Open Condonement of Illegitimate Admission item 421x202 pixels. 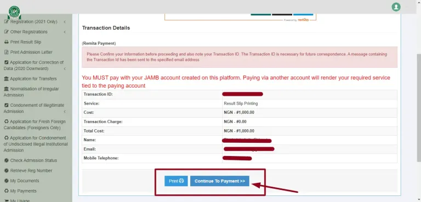pos(34,108)
